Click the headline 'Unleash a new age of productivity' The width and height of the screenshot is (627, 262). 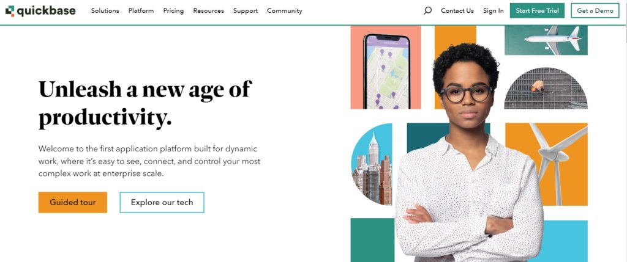tap(145, 103)
